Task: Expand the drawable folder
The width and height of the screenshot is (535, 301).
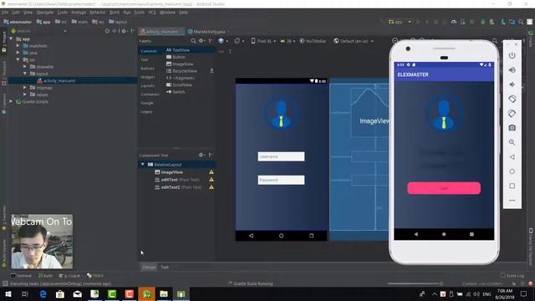Action: [25, 67]
